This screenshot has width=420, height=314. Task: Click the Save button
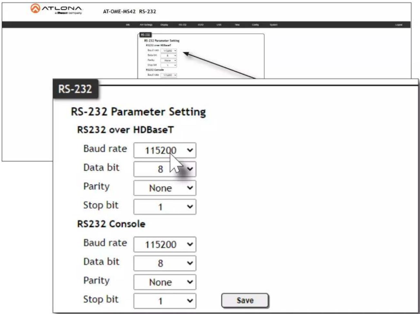click(x=245, y=300)
